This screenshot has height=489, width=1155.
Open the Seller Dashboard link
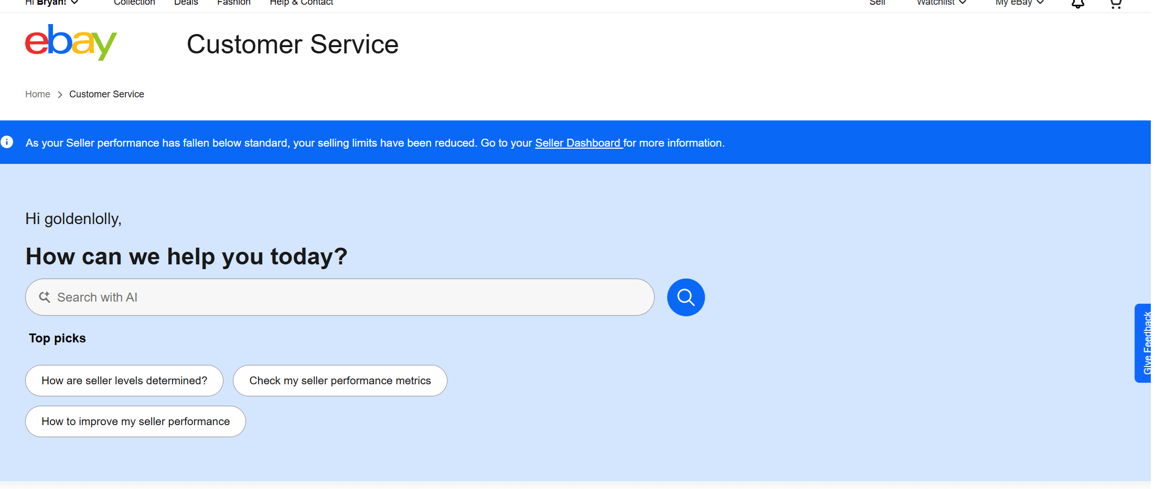coord(579,143)
